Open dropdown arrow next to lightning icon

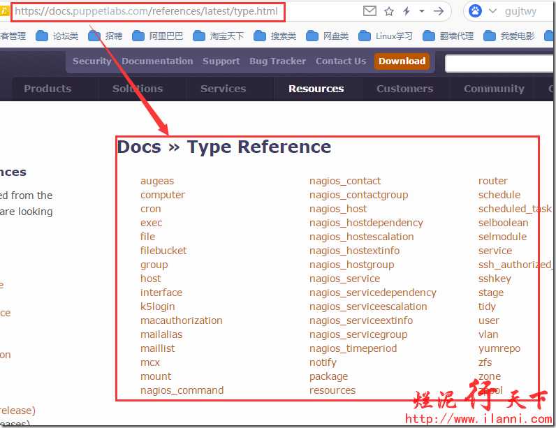[422, 11]
